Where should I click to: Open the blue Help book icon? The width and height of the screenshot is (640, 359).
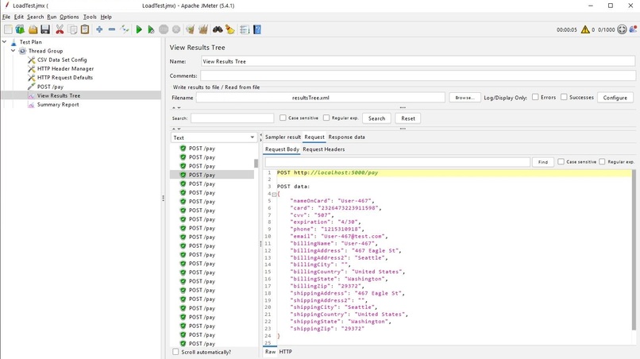pyautogui.click(x=257, y=29)
